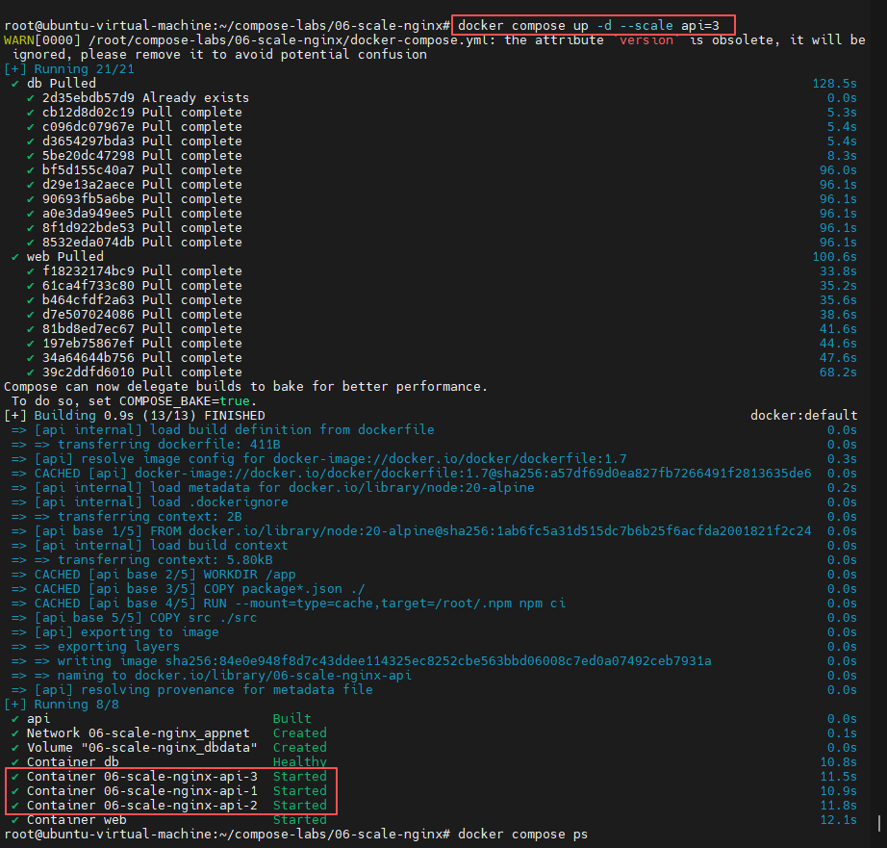Click 'Container 06-scale-nginx-api-1 Started' row
The height and width of the screenshot is (848, 887).
coord(176,791)
